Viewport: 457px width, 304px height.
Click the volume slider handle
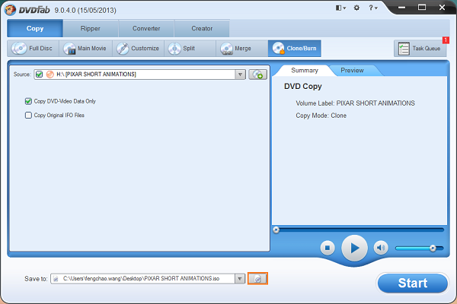(433, 249)
